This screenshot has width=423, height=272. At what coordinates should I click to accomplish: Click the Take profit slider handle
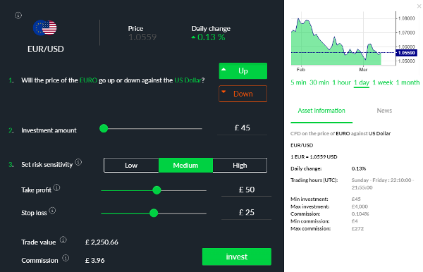157,190
